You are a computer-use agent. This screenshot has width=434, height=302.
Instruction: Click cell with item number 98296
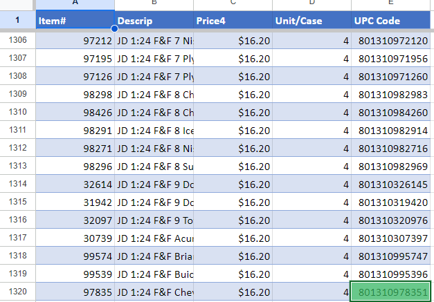click(75, 167)
